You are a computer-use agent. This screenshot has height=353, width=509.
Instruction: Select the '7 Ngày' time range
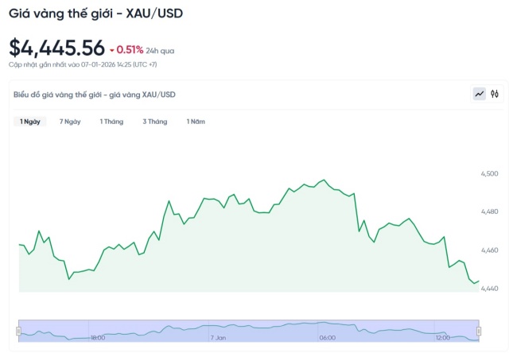click(x=70, y=122)
